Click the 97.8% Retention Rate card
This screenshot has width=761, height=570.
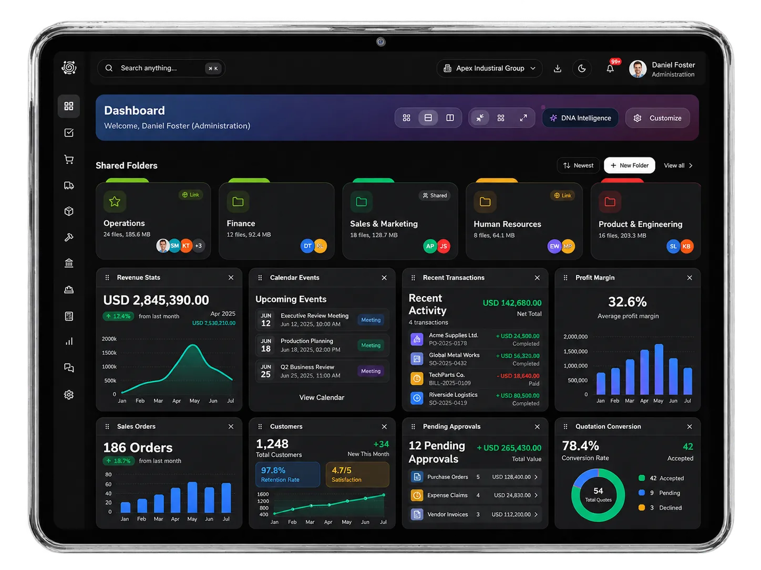pyautogui.click(x=287, y=474)
